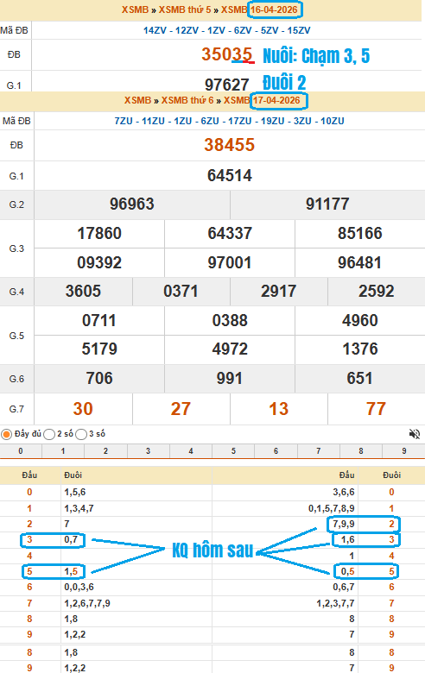Mute sound with the speaker icon
Viewport: 425px width, 673px height.
pos(415,434)
